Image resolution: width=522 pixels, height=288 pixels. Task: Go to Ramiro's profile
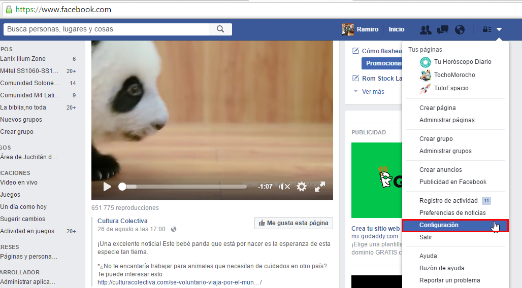click(x=368, y=29)
